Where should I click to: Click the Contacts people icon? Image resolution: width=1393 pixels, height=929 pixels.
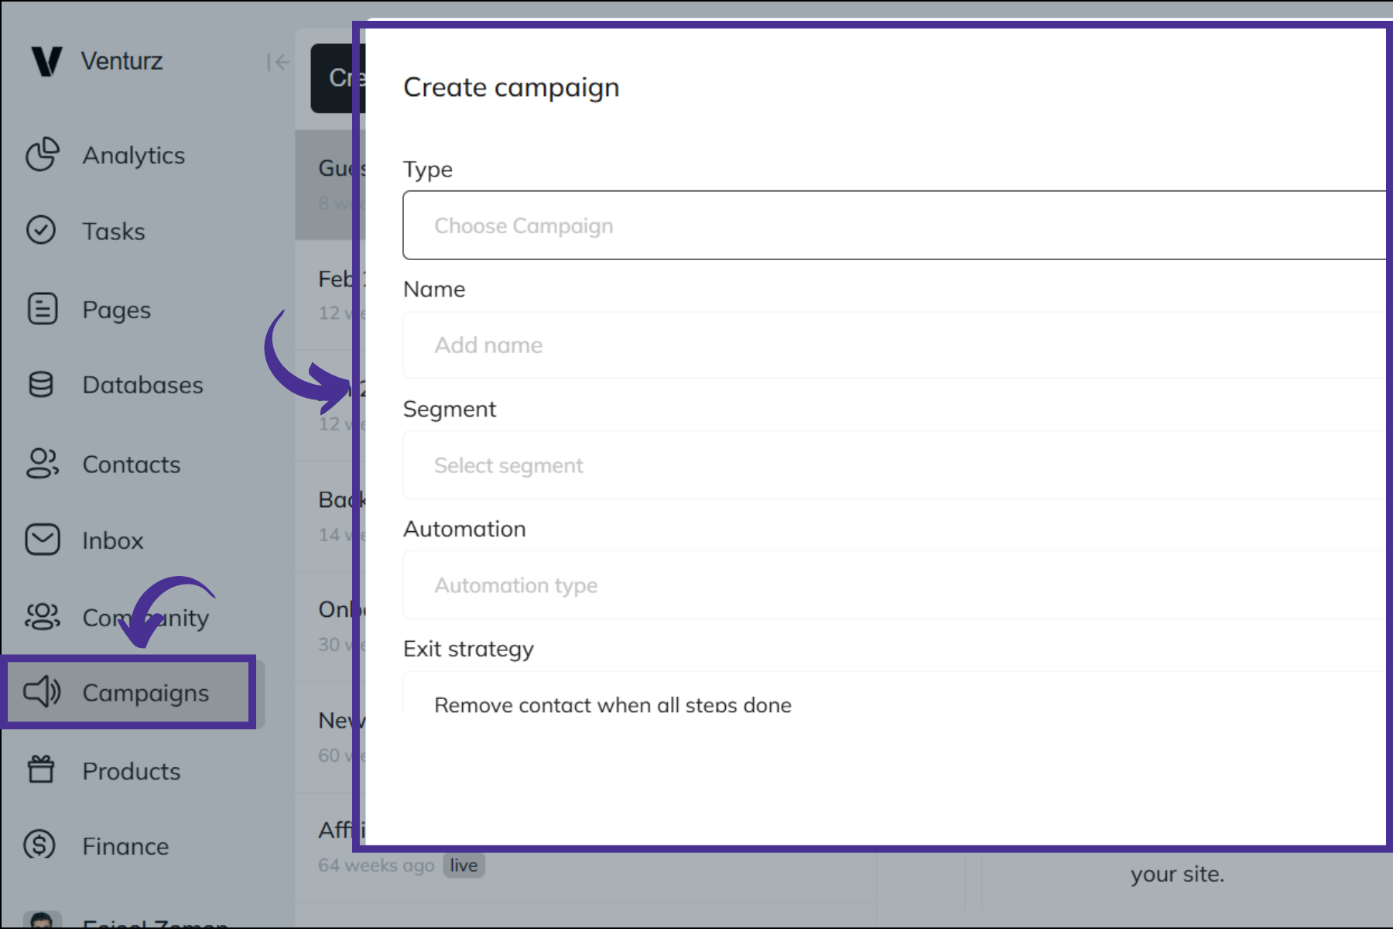point(42,464)
